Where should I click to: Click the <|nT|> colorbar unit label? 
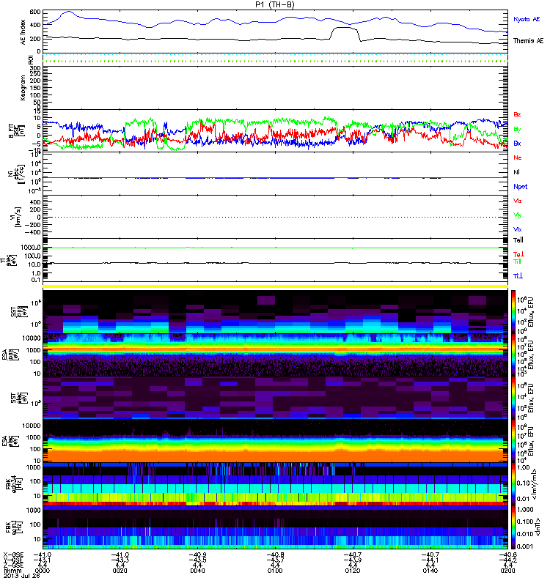[536, 527]
